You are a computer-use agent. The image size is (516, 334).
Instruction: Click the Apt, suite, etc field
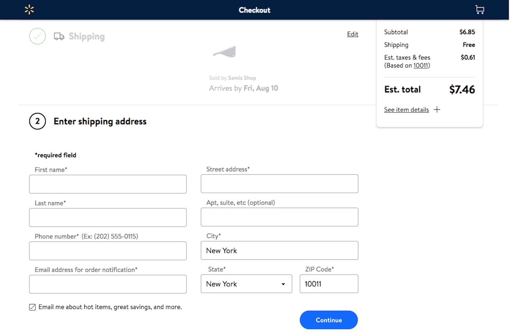pos(279,217)
